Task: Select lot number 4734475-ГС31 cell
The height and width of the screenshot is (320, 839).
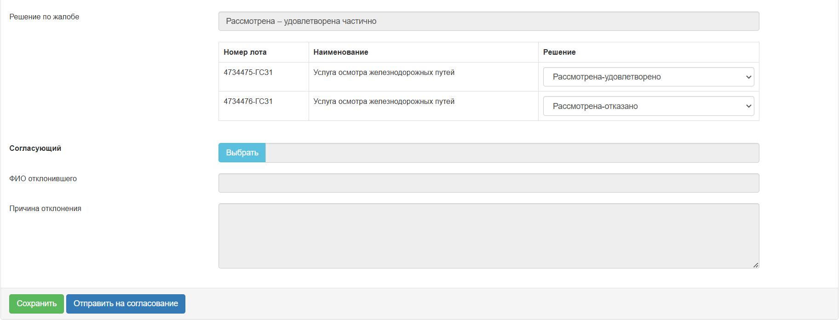Action: coord(264,77)
